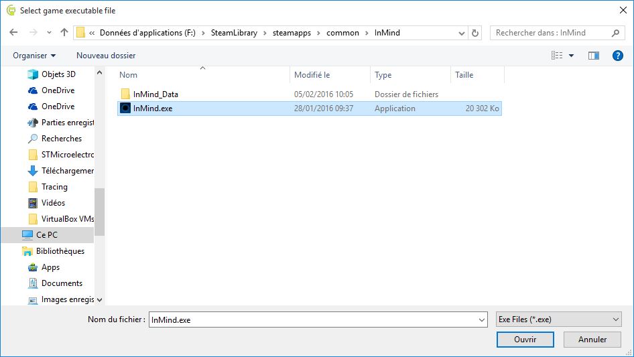
Task: Click the Annuler button
Action: pyautogui.click(x=592, y=340)
